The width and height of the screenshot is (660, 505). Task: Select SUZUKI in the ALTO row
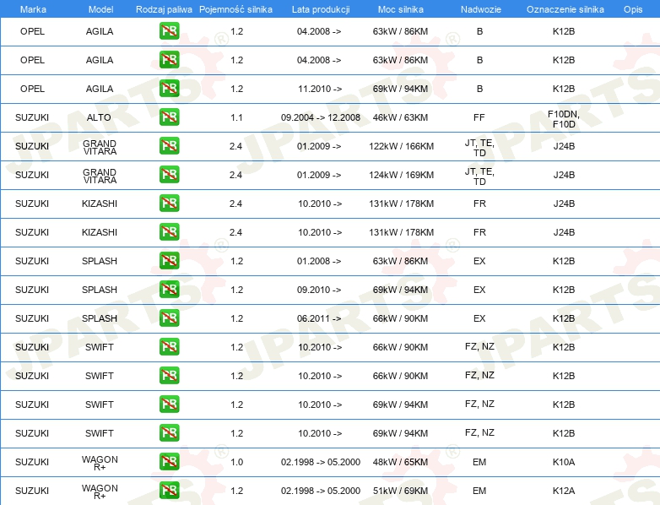point(32,117)
